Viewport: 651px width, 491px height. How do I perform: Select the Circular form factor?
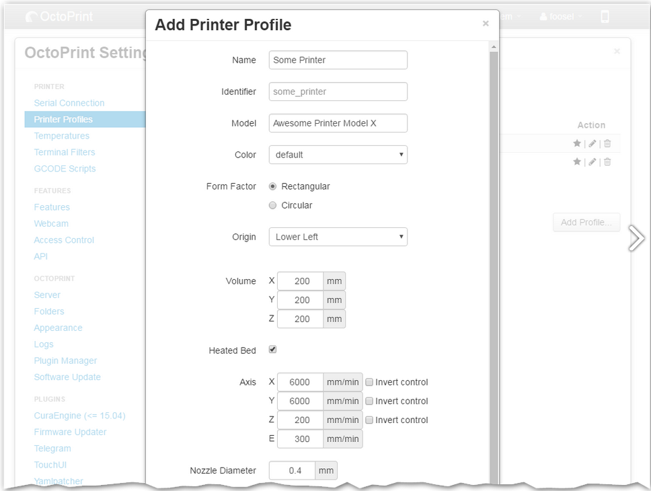(273, 205)
